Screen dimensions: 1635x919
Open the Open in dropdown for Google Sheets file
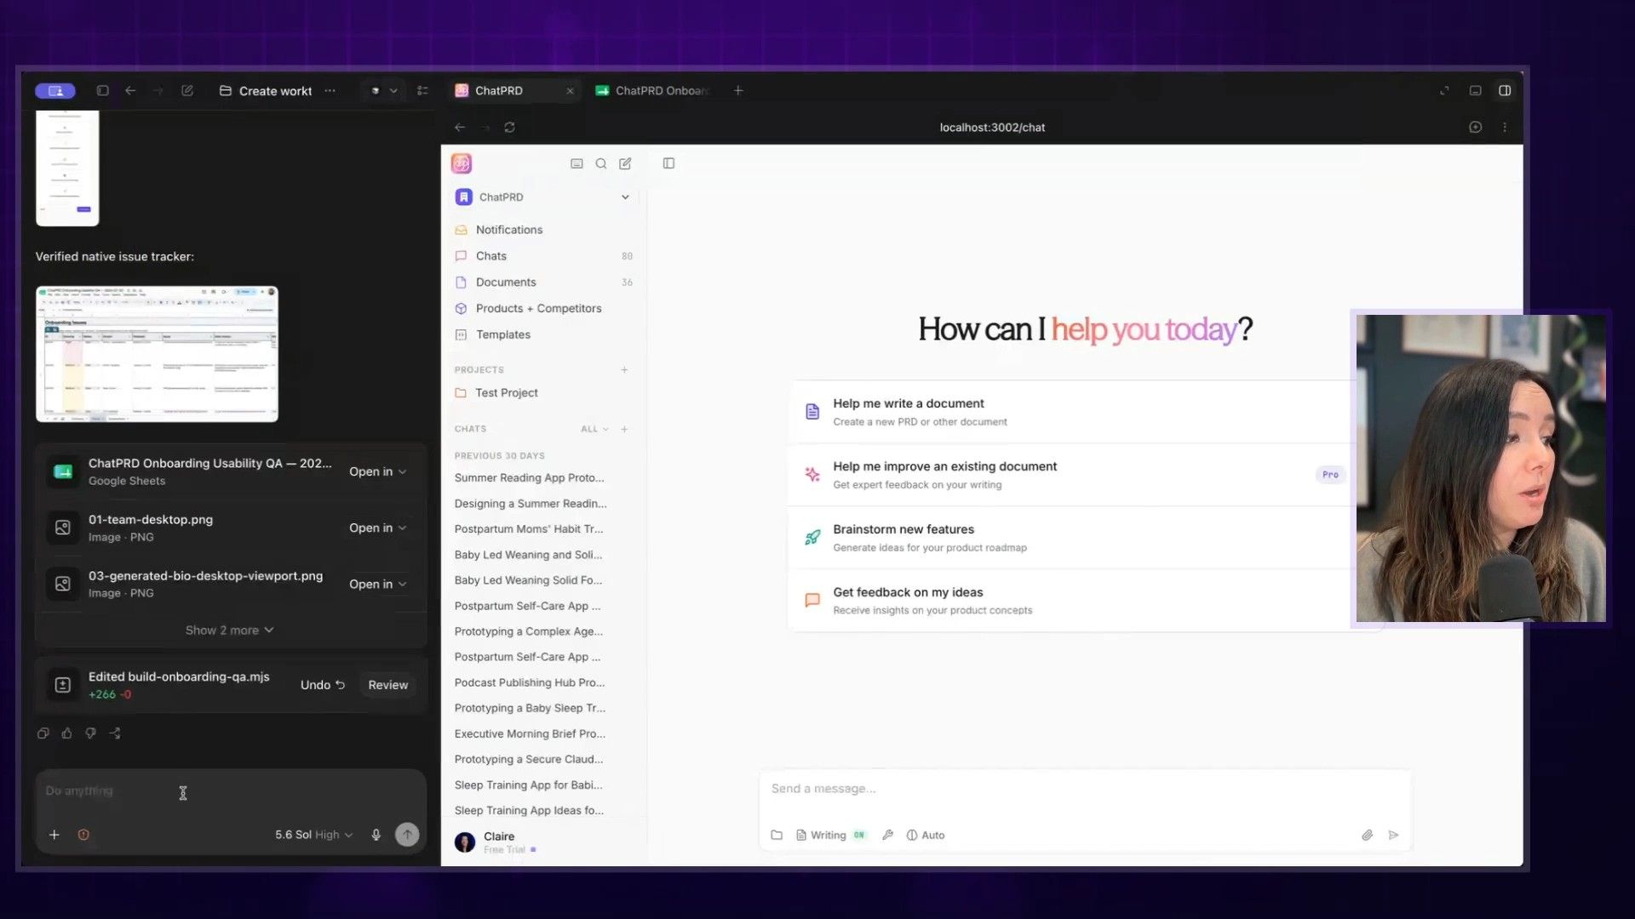pos(377,471)
